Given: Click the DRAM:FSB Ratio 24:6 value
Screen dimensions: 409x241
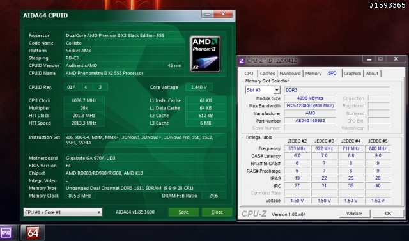Looking at the screenshot, I should point(213,196).
